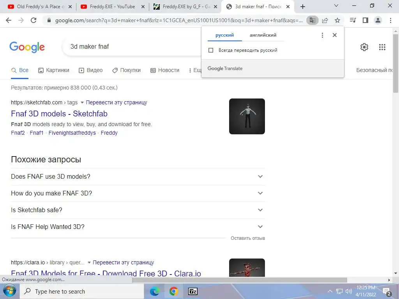
Task: Open the Chrome three-dot menu
Action: [x=390, y=20]
